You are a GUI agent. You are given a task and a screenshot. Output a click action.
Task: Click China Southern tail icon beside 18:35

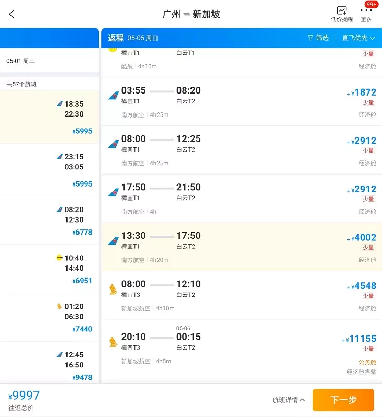pyautogui.click(x=60, y=103)
